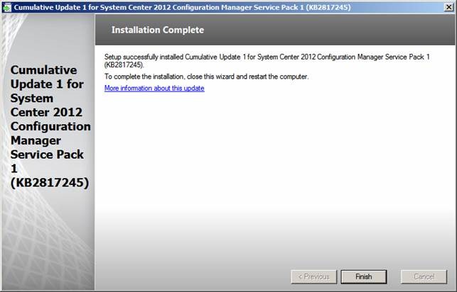The image size is (457, 292).
Task: Click the installer icon in title bar
Action: [x=6, y=7]
